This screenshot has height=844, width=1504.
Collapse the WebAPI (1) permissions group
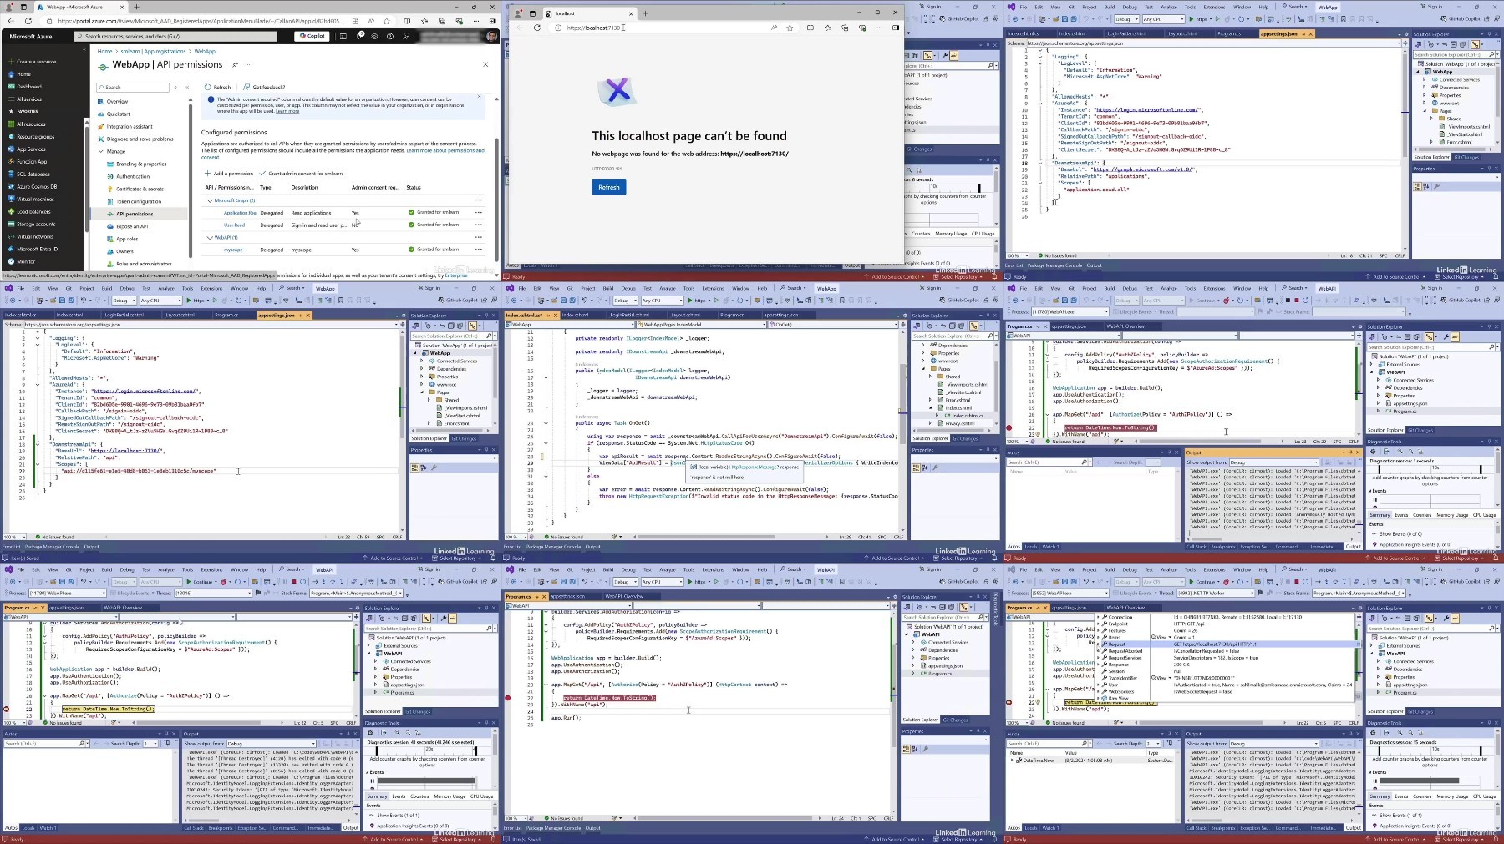point(210,238)
